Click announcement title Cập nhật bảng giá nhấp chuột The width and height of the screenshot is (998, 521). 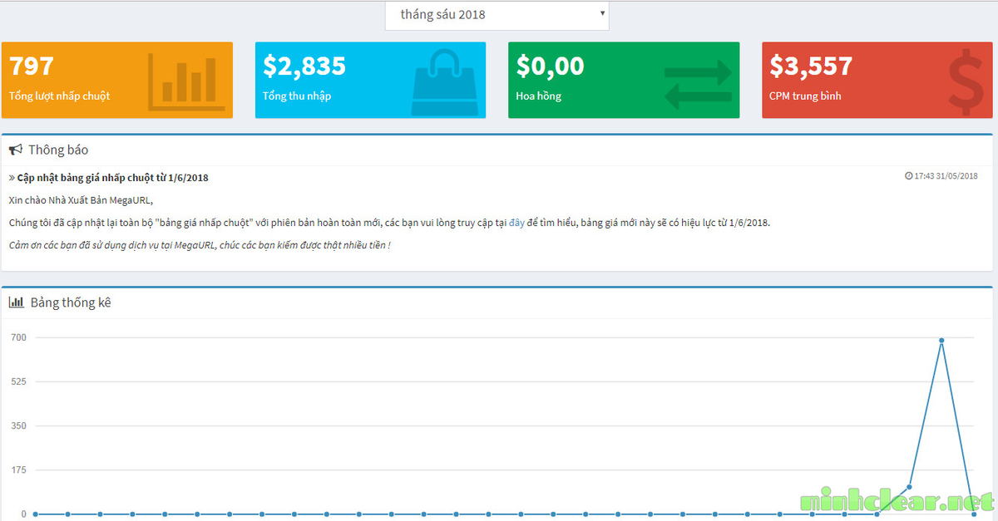(112, 178)
